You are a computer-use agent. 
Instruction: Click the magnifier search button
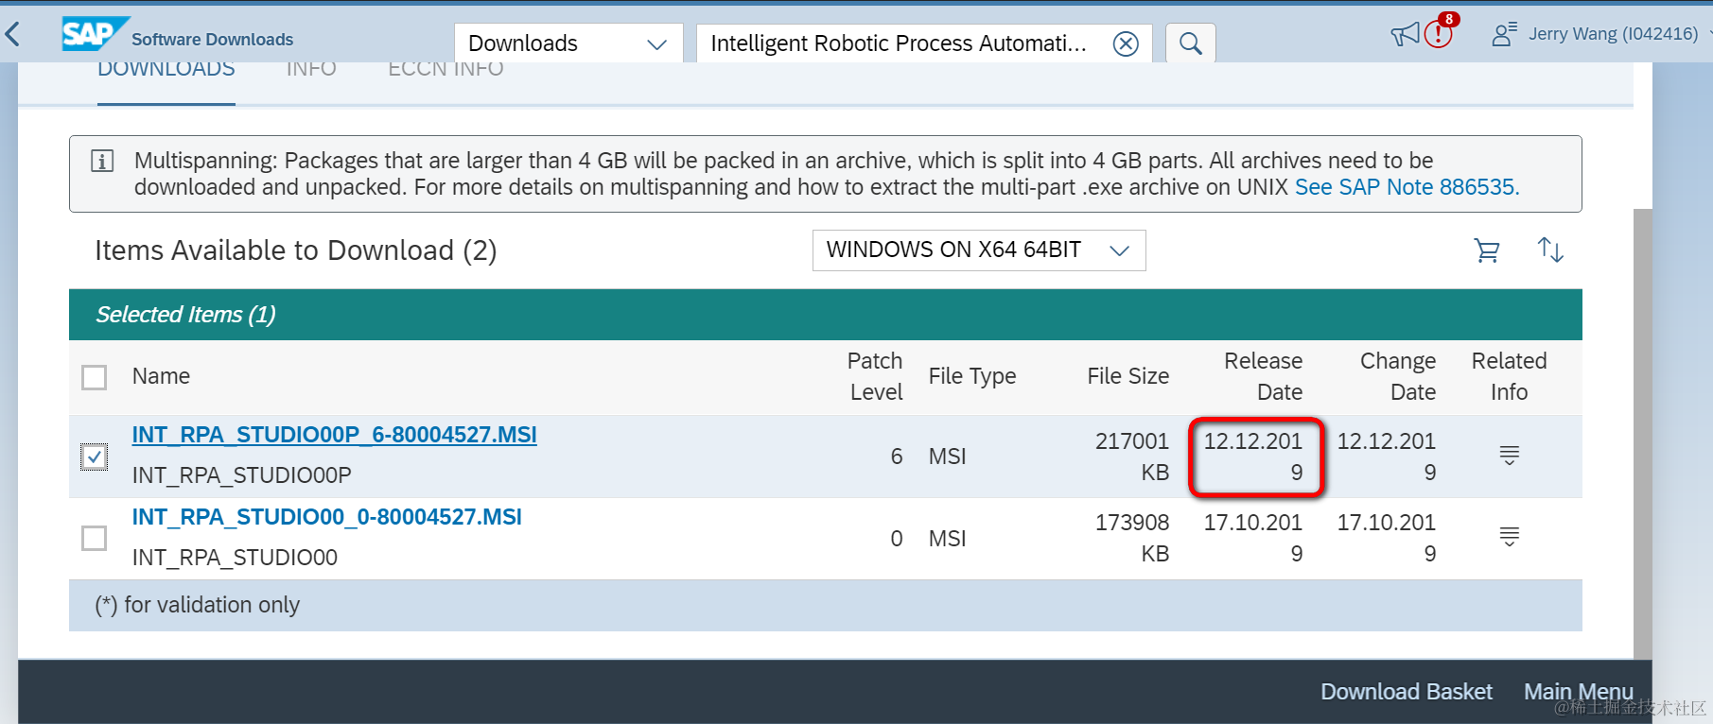(1191, 43)
